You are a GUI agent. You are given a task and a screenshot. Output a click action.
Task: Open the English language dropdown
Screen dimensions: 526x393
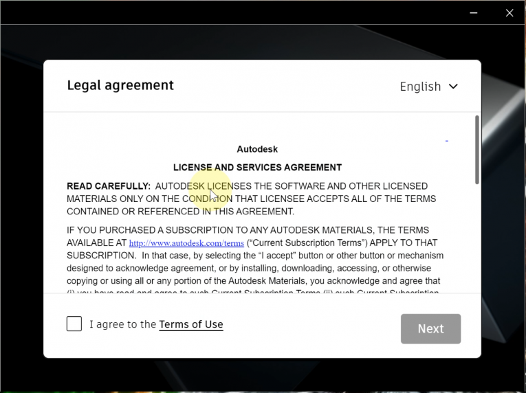coord(429,87)
